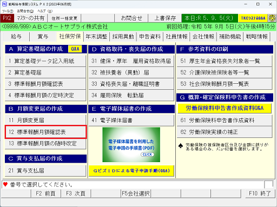Switch to the 社員情報 tab

[176, 37]
